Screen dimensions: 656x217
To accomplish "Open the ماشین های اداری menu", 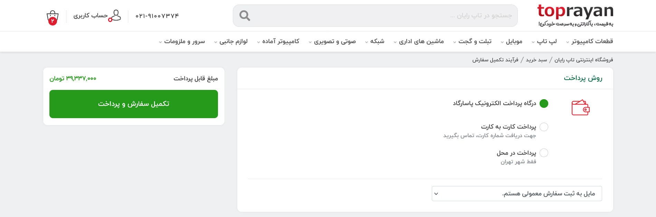I will pyautogui.click(x=419, y=41).
